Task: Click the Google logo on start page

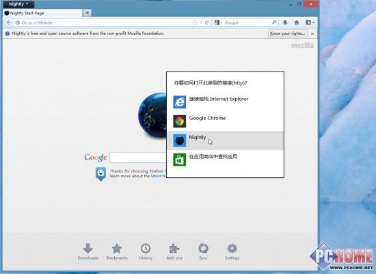Action: pos(96,157)
